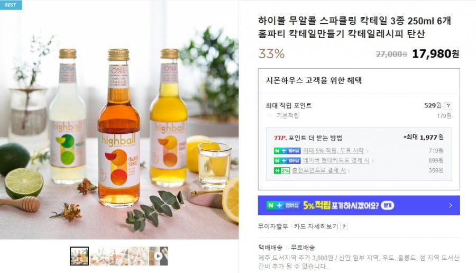Click 무이자할부 link
The image size is (476, 273).
click(x=272, y=226)
